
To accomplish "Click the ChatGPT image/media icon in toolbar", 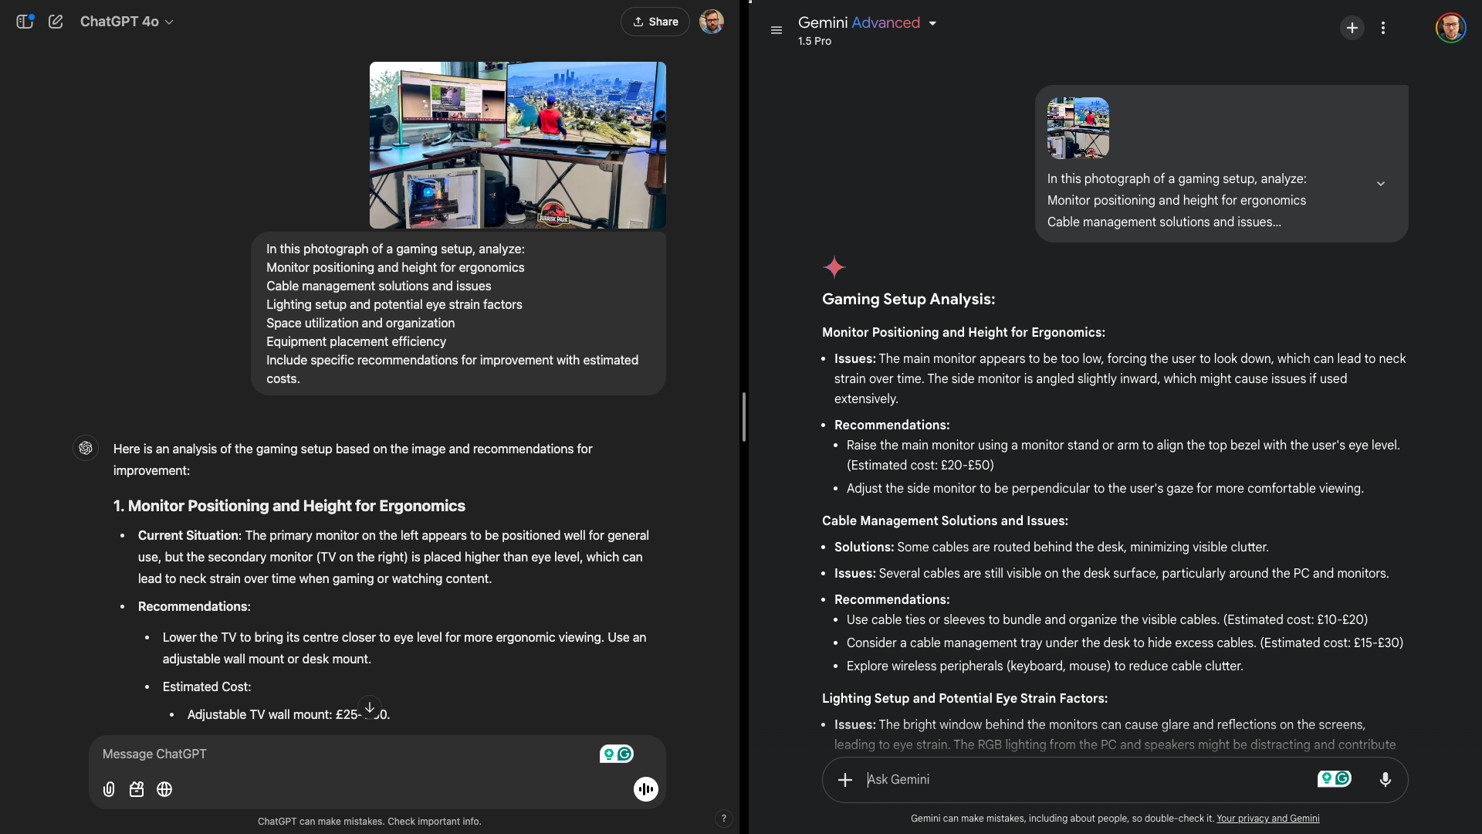I will coord(137,789).
